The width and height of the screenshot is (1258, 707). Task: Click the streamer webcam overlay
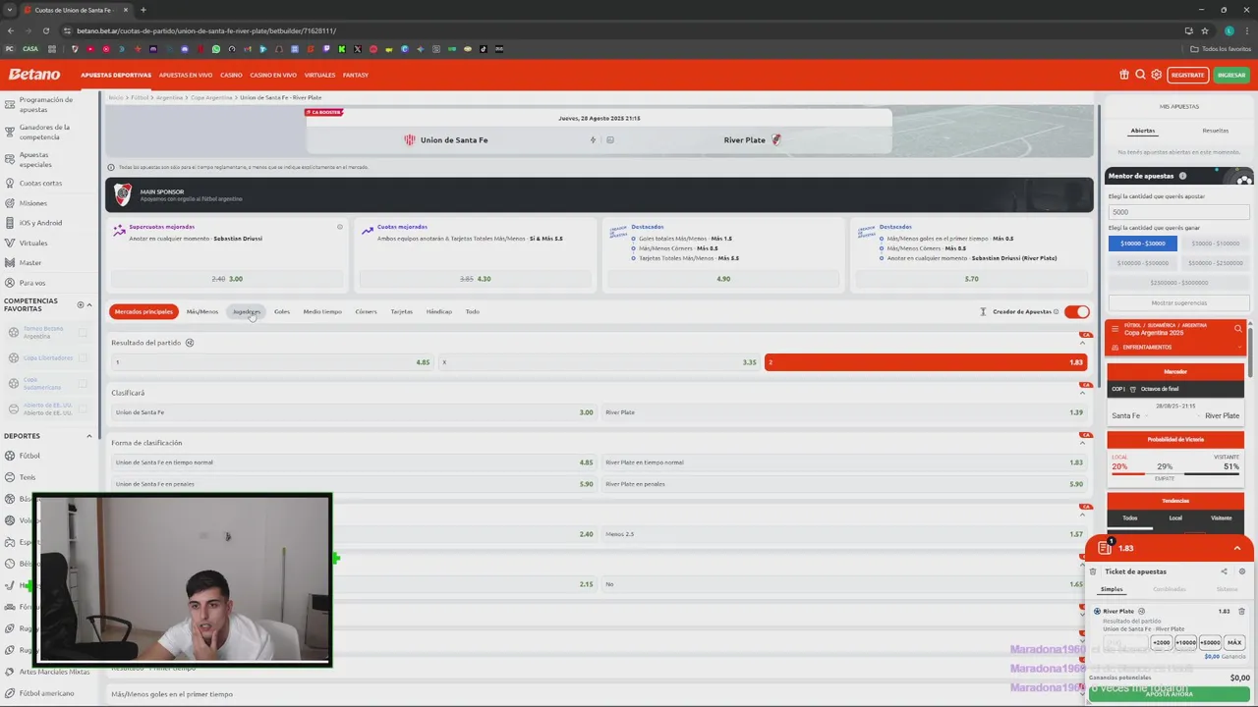coord(183,580)
